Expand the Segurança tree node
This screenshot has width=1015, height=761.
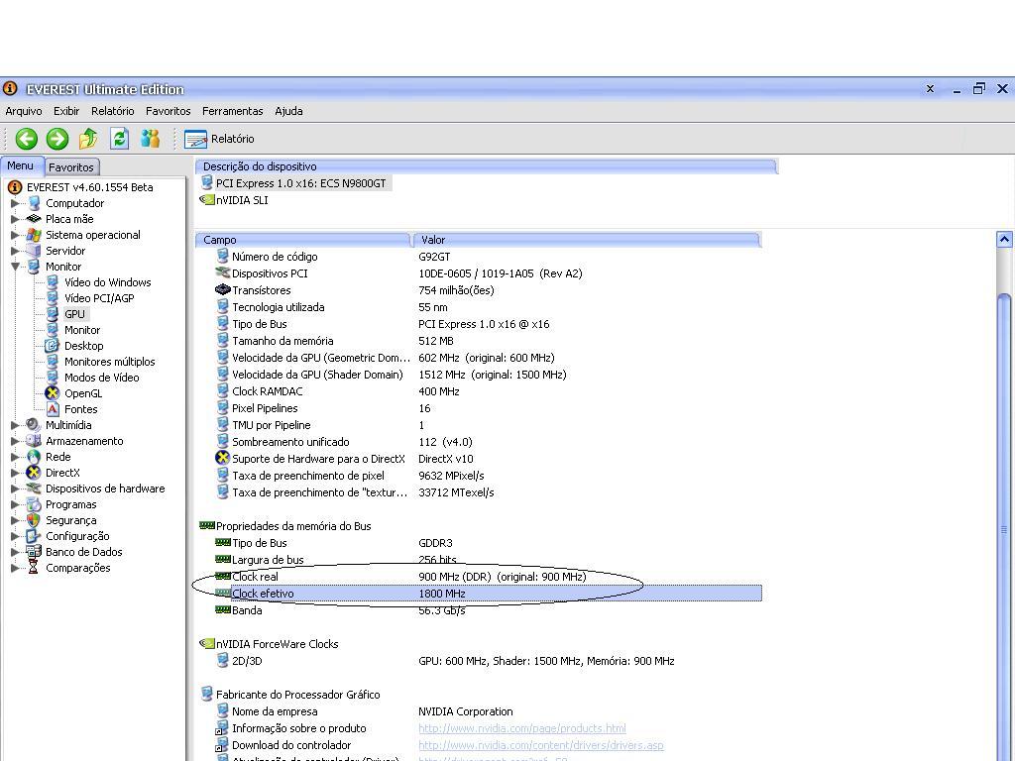pos(15,520)
